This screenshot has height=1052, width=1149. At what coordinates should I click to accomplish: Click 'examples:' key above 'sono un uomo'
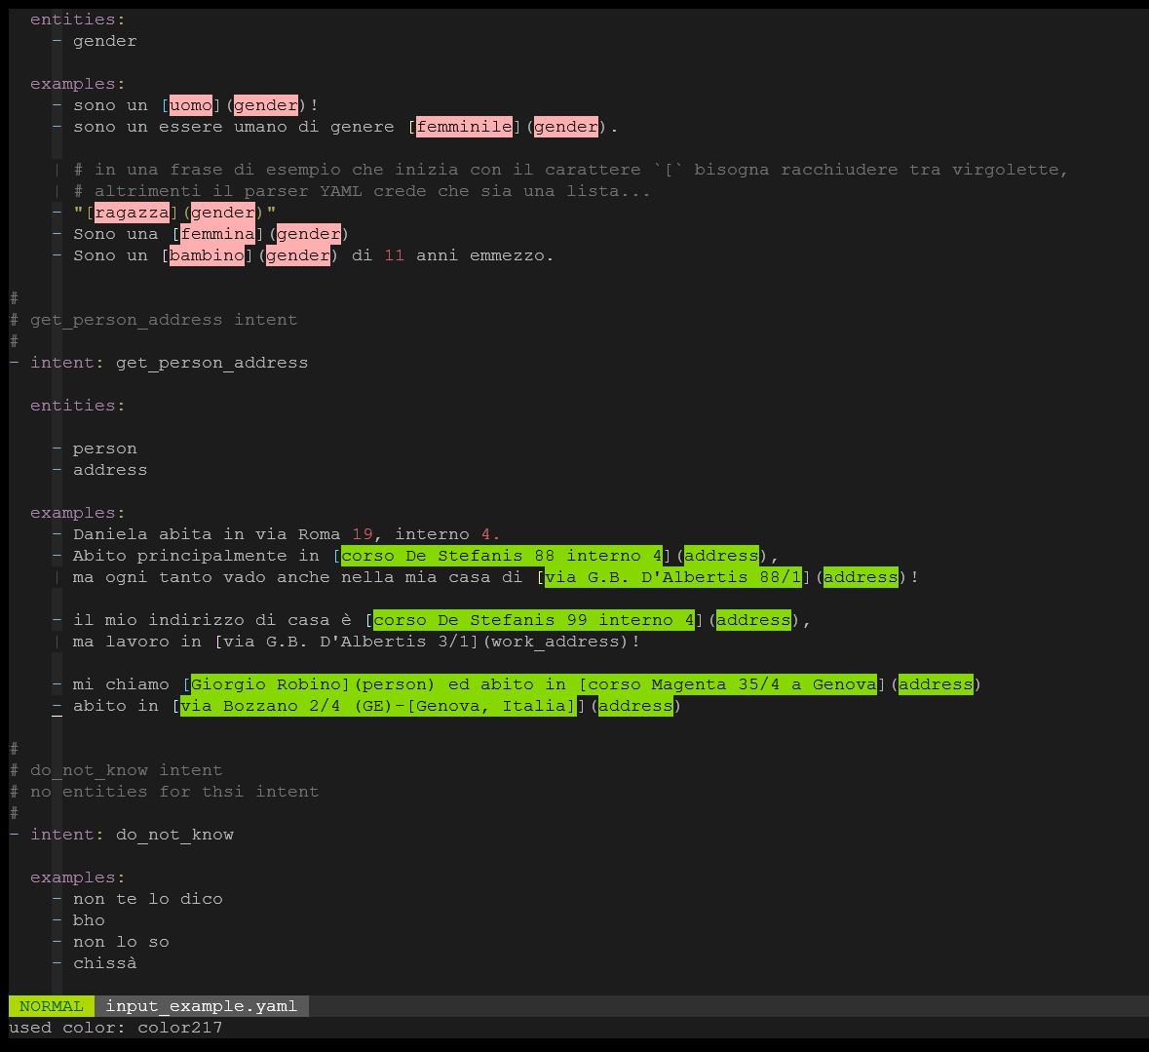(x=78, y=84)
